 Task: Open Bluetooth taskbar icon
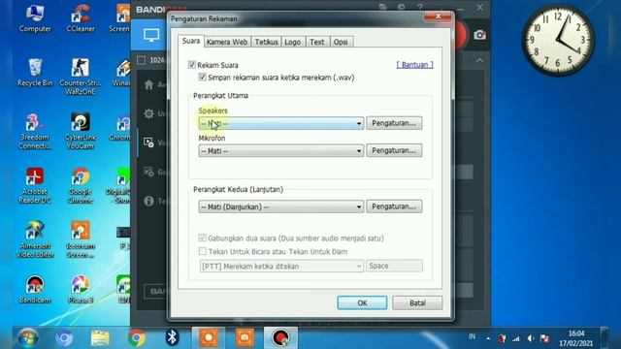point(172,337)
